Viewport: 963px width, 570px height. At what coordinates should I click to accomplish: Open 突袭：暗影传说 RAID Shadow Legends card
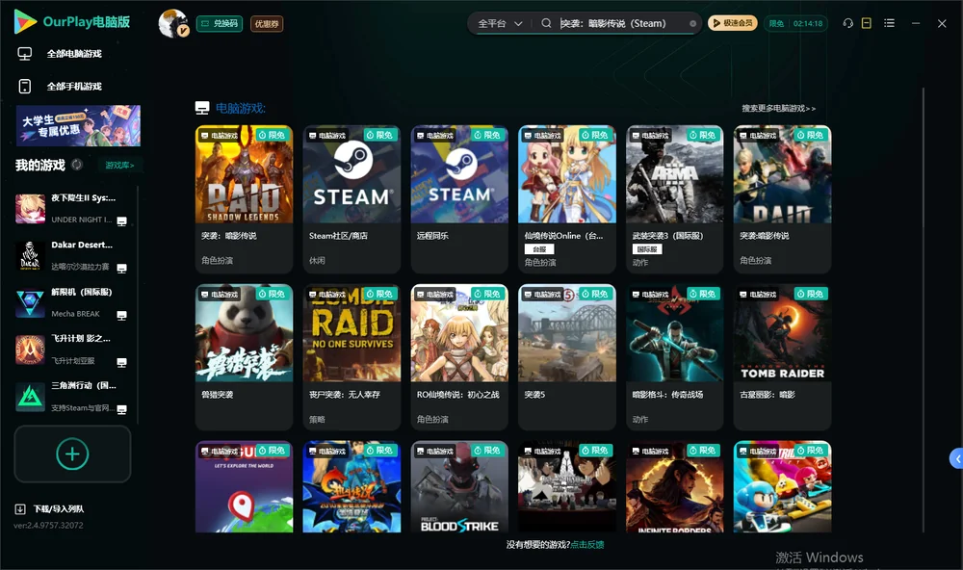244,199
